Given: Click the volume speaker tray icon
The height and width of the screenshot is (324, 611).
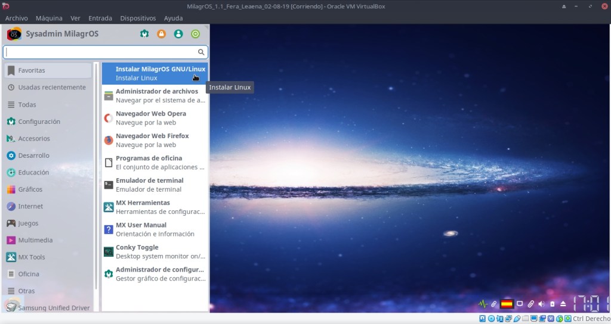Looking at the screenshot, I should (541, 304).
